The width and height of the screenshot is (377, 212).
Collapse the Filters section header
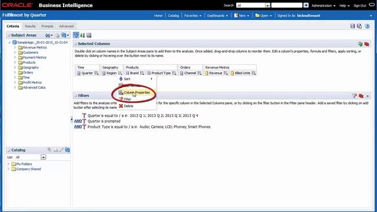(76, 95)
